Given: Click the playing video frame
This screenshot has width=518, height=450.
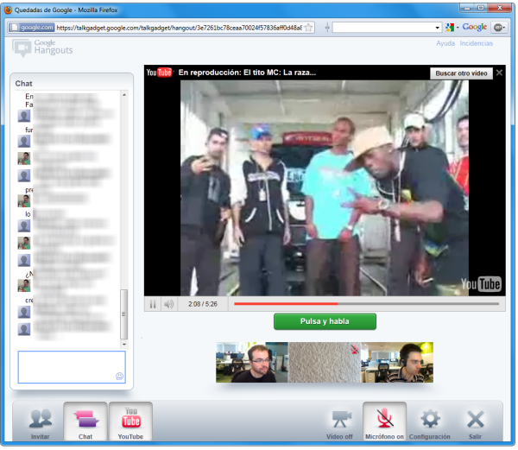Looking at the screenshot, I should coord(325,188).
